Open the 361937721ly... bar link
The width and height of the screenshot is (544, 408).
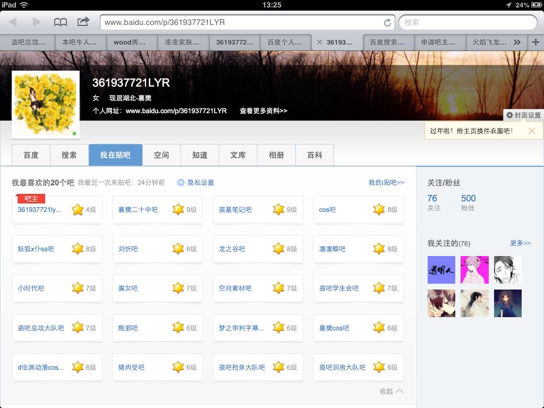[x=39, y=209]
